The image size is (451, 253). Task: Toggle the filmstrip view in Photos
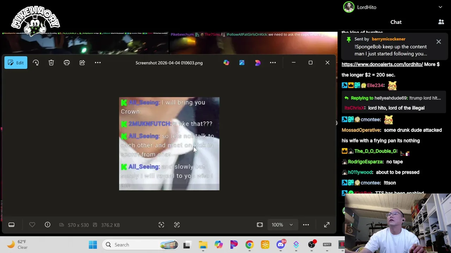(x=11, y=225)
